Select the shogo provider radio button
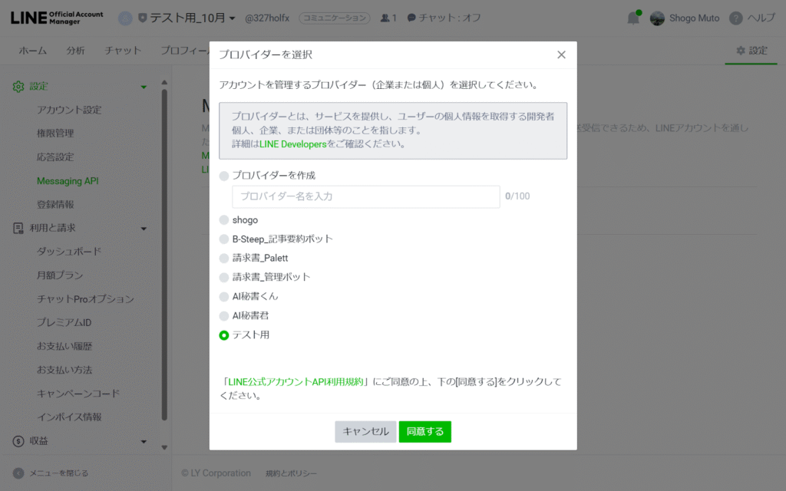786x491 pixels. pyautogui.click(x=224, y=220)
